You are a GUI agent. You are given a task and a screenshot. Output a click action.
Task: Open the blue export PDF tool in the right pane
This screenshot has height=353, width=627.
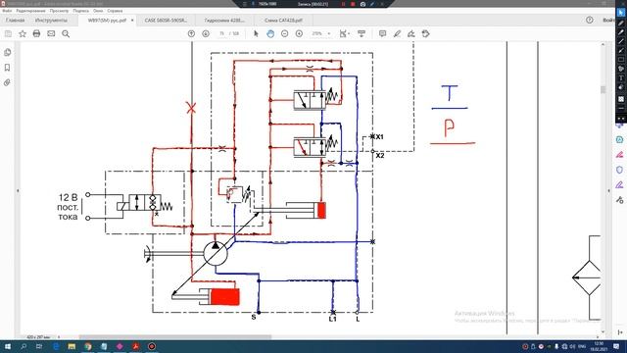point(619,139)
